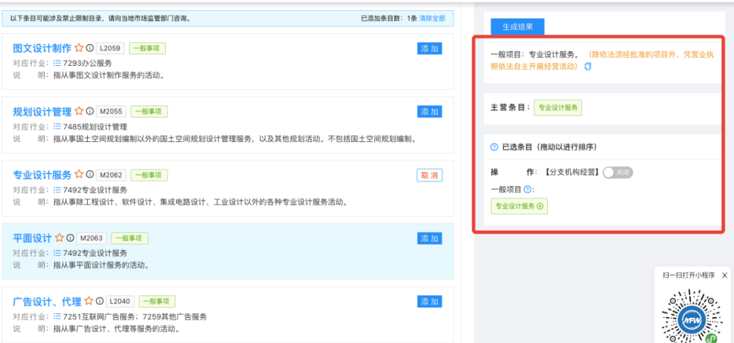This screenshot has height=343, width=734.
Task: Click 已添加条目数：1条 counter text
Action: point(389,19)
